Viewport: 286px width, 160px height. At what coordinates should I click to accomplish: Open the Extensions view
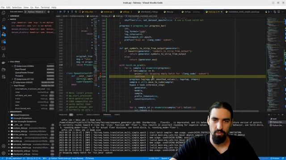click(4, 41)
